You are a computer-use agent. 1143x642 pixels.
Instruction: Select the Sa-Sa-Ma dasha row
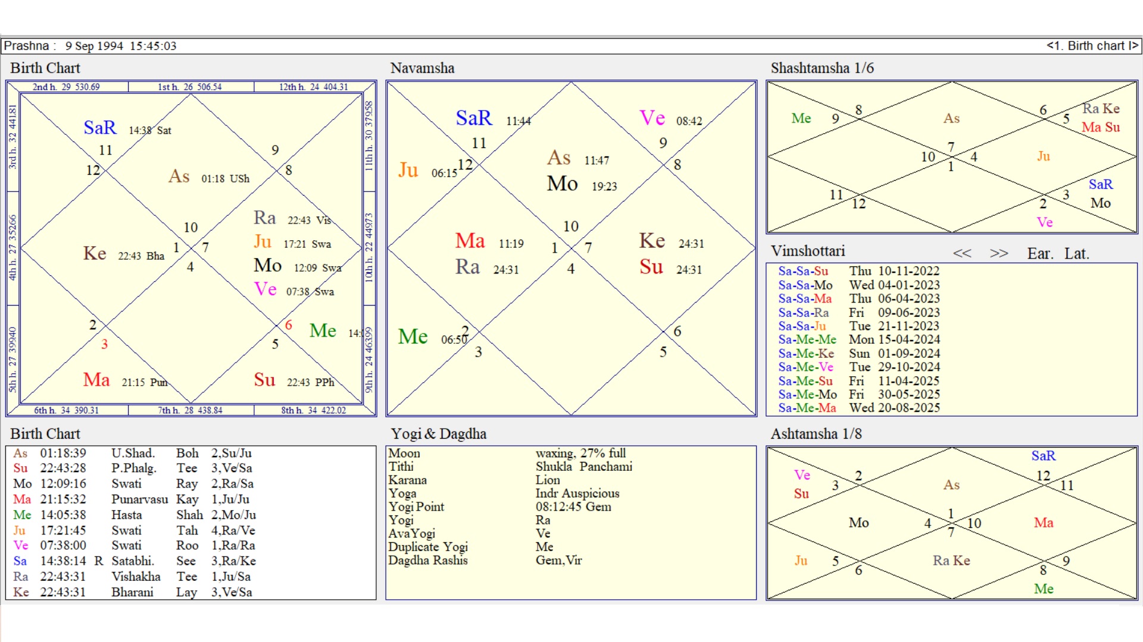859,299
